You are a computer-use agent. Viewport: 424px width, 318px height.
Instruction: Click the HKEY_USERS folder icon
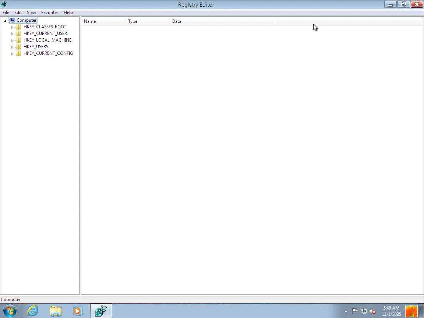coord(19,47)
